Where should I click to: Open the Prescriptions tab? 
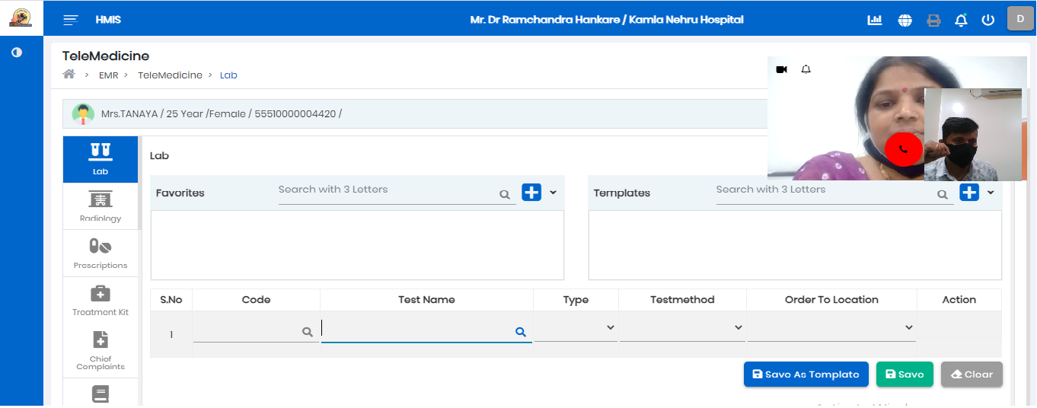pos(101,253)
